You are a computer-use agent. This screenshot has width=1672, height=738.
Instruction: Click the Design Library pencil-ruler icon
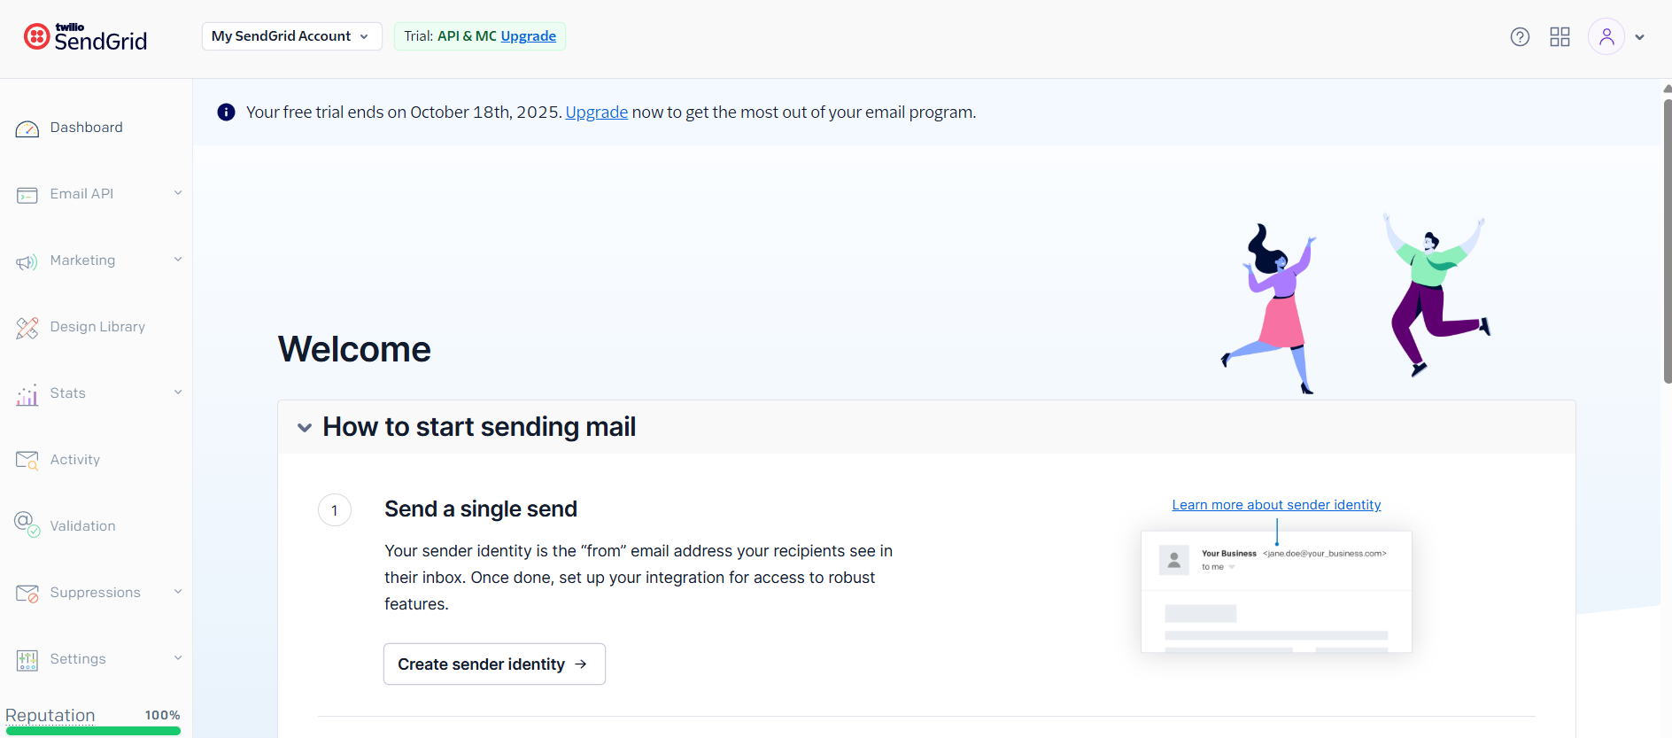point(27,328)
